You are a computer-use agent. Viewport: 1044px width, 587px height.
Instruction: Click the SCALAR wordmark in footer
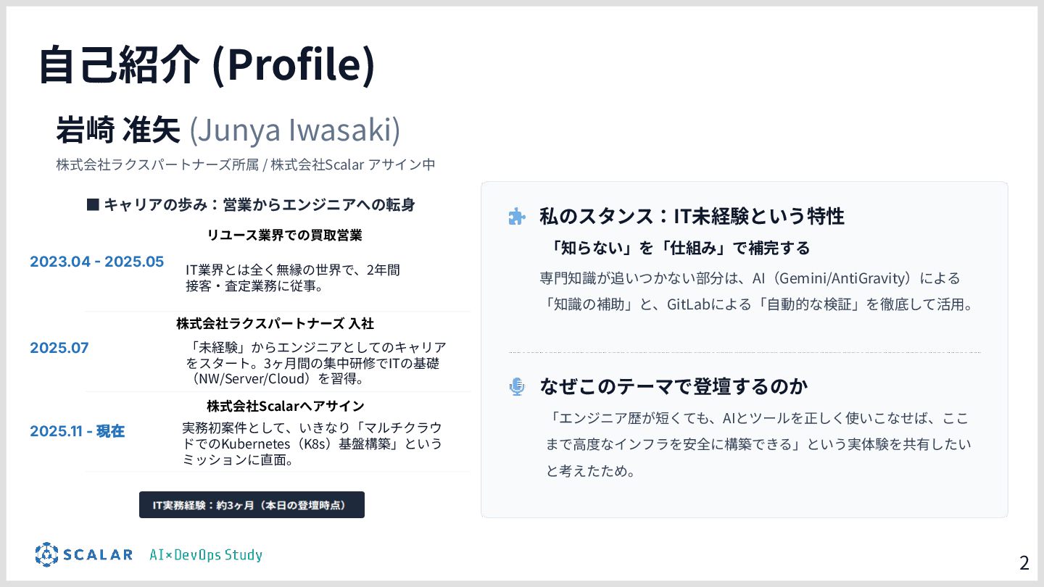[98, 555]
